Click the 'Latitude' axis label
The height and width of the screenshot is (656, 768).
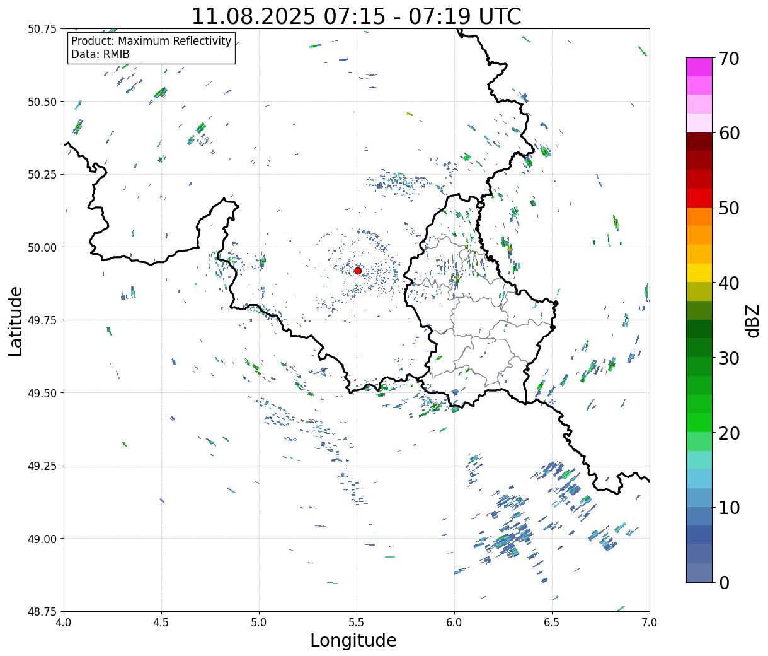coord(16,320)
